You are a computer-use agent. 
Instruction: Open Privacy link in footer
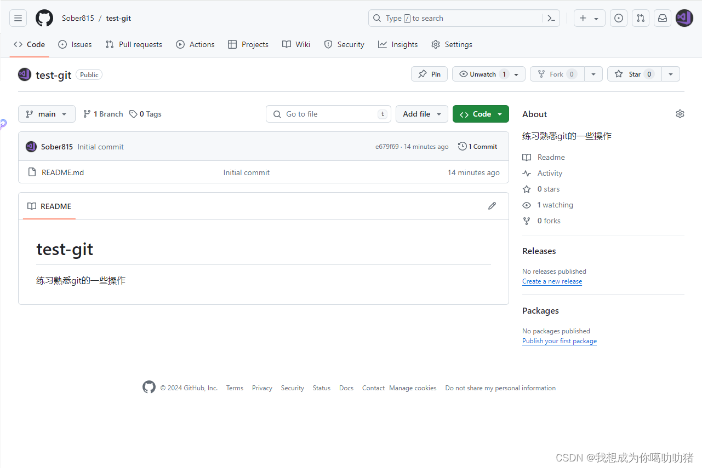click(x=262, y=388)
